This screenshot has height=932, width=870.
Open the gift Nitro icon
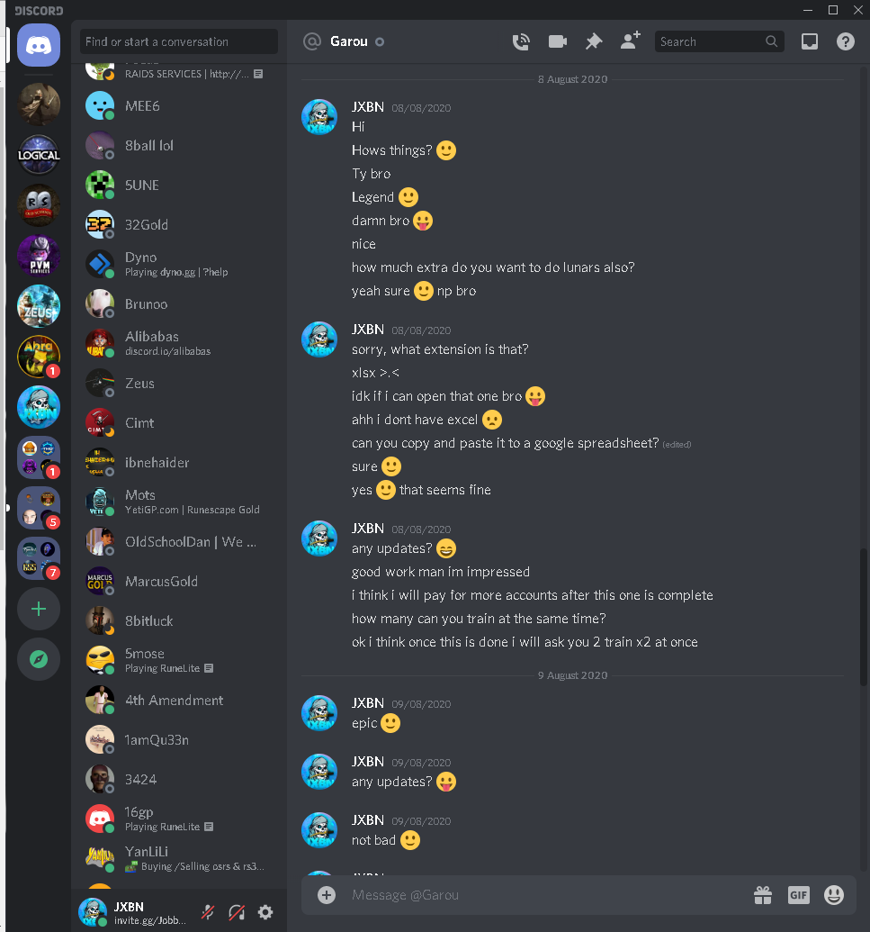pos(763,894)
